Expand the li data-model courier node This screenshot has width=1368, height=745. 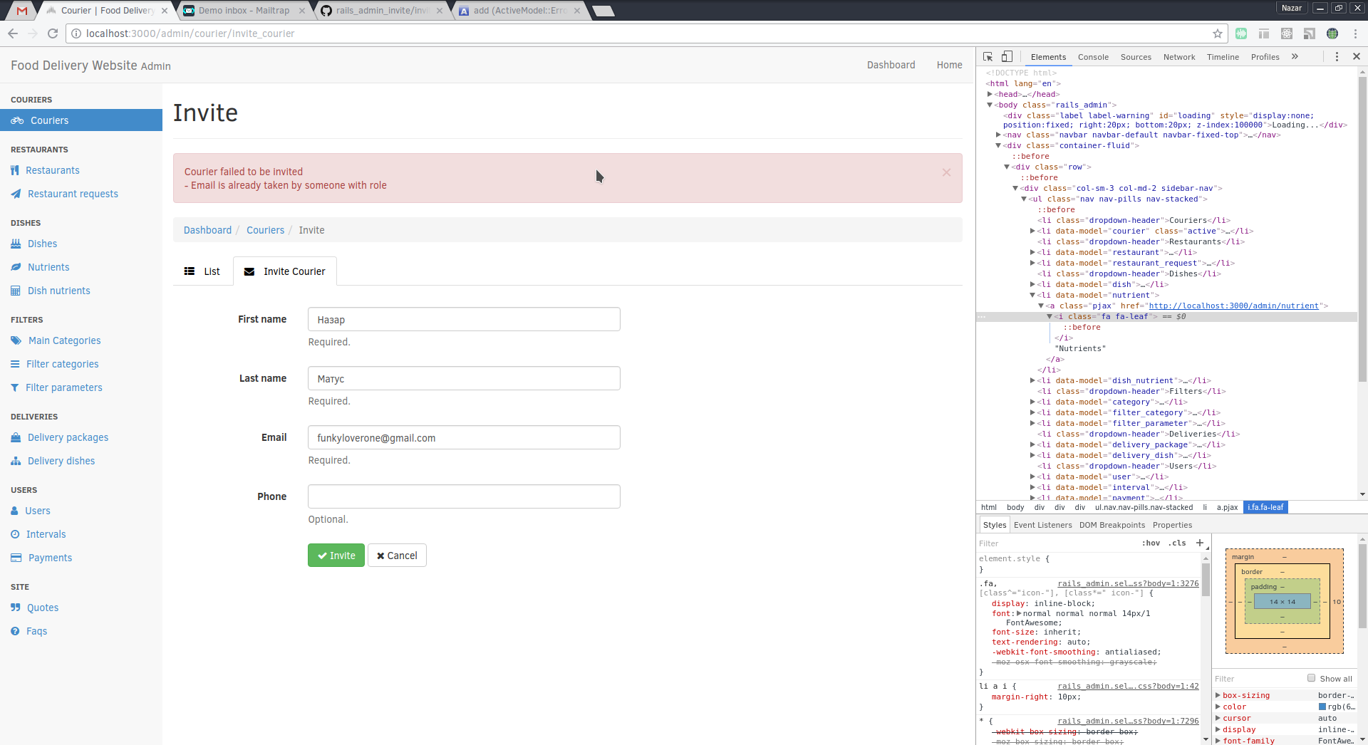1032,231
